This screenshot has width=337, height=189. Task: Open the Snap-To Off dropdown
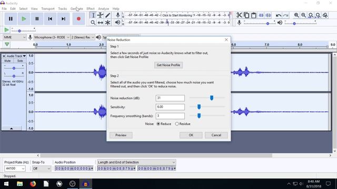pos(42,169)
